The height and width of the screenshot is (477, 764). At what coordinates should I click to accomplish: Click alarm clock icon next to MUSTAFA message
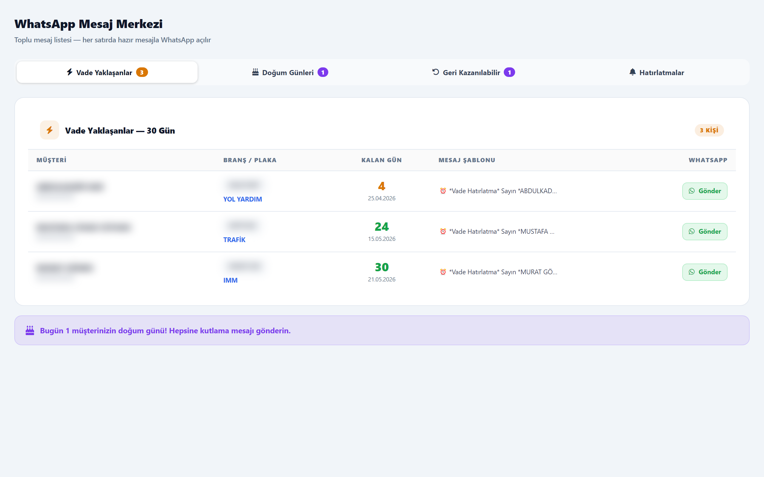pyautogui.click(x=443, y=232)
